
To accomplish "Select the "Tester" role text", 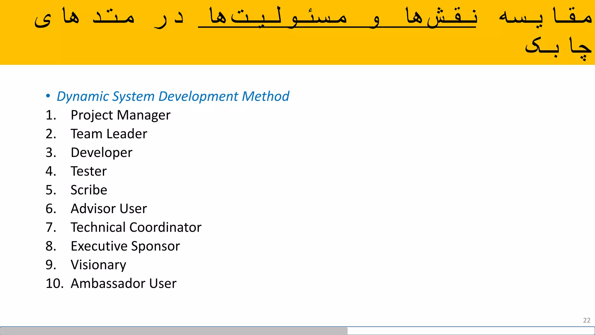I will point(89,171).
